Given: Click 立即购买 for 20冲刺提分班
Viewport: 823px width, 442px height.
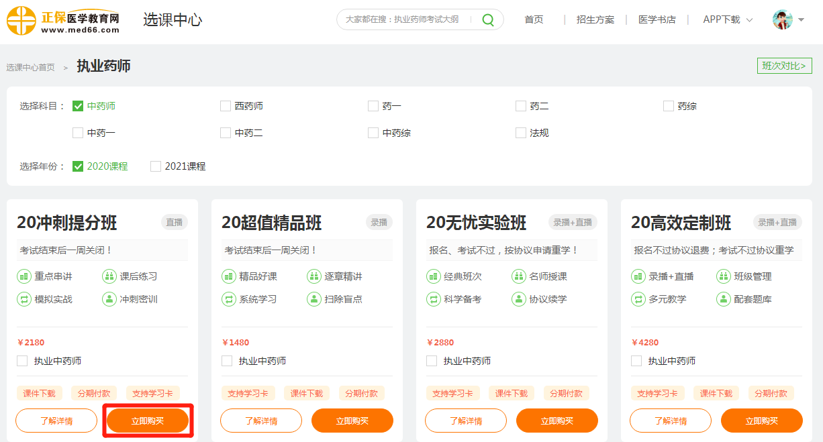Looking at the screenshot, I should click(148, 421).
